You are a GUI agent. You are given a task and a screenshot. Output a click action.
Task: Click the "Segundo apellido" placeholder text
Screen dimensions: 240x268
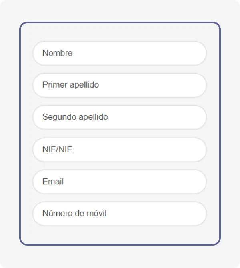pos(75,117)
